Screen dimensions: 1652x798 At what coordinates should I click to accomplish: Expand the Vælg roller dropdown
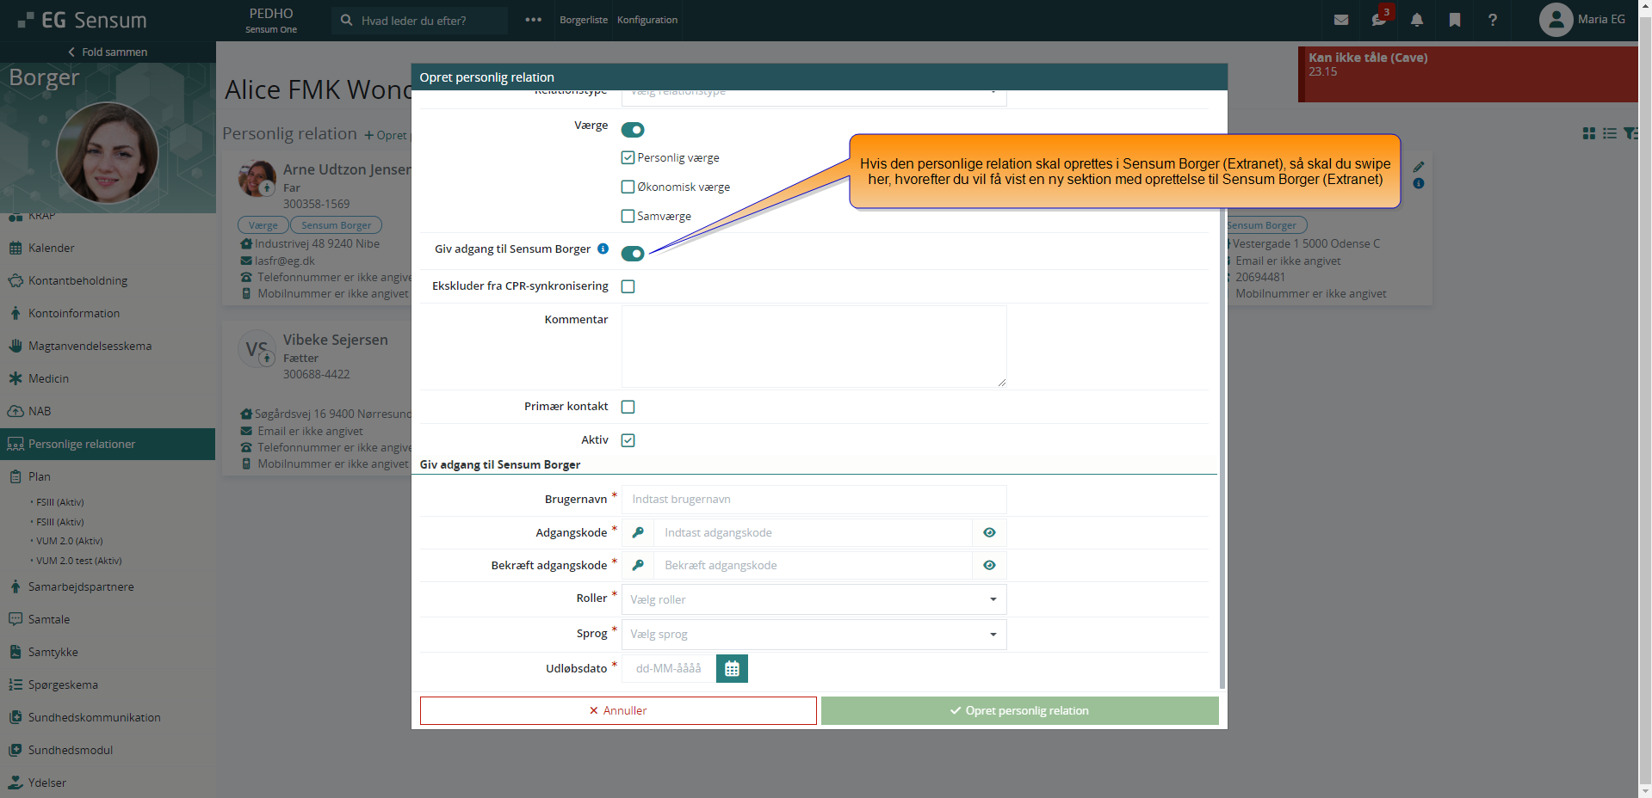[814, 599]
